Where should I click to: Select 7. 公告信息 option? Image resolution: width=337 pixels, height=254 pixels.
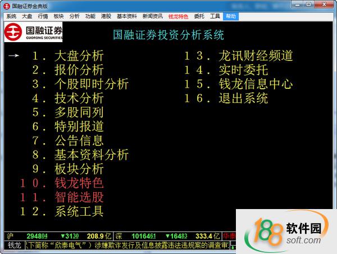(68, 140)
